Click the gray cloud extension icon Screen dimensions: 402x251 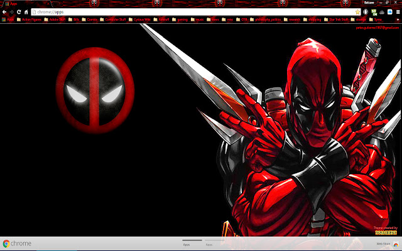[x=382, y=12]
